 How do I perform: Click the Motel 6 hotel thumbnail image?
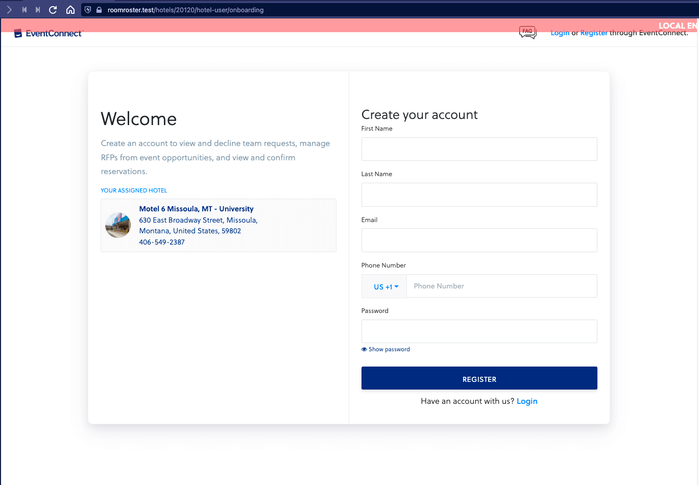point(118,225)
